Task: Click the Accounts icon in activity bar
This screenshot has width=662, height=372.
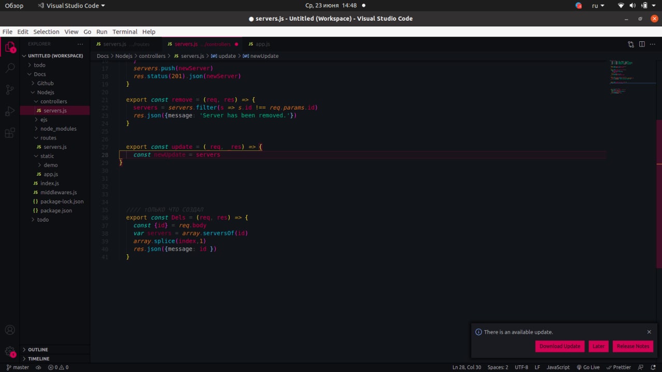Action: tap(10, 330)
